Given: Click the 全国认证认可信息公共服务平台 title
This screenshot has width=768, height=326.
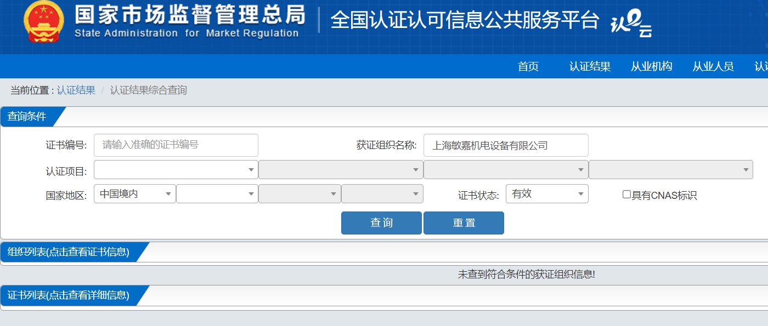Looking at the screenshot, I should (x=465, y=21).
